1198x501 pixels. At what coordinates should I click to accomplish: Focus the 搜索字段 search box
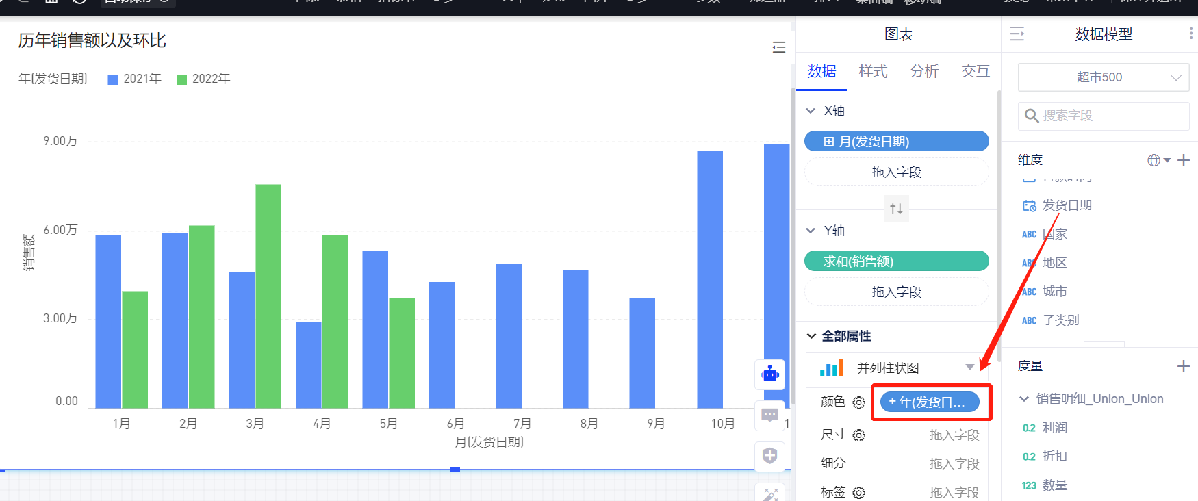(1104, 116)
